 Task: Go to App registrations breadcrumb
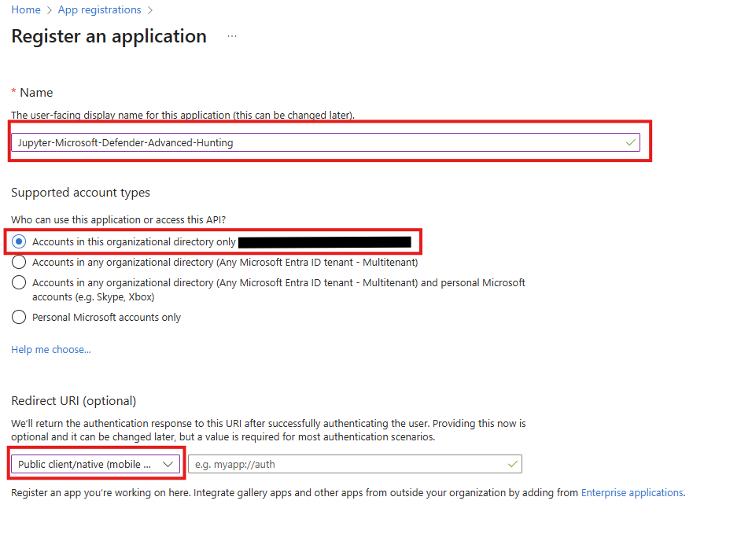click(99, 9)
